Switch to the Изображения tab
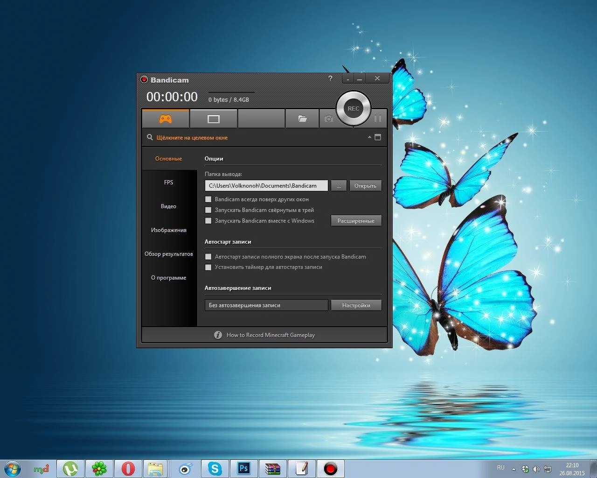The height and width of the screenshot is (478, 597). point(168,230)
